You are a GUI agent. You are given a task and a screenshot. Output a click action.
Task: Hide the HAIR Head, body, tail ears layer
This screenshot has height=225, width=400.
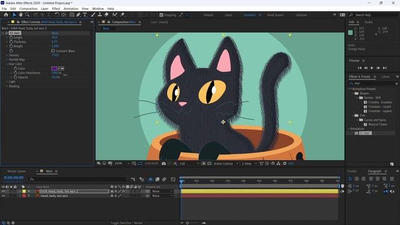3,191
